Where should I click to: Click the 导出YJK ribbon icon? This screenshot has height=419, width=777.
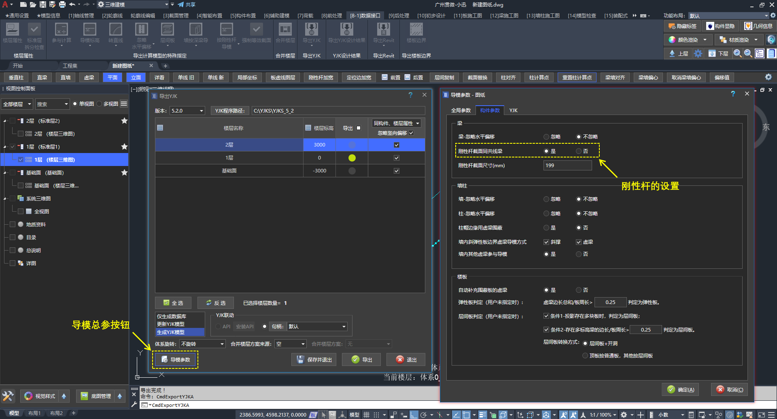(x=311, y=30)
